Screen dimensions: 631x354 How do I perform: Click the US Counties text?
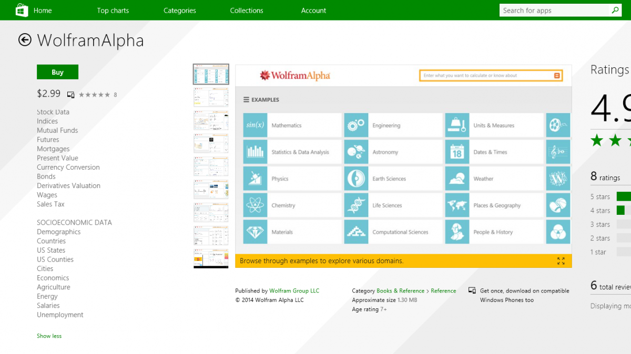55,259
